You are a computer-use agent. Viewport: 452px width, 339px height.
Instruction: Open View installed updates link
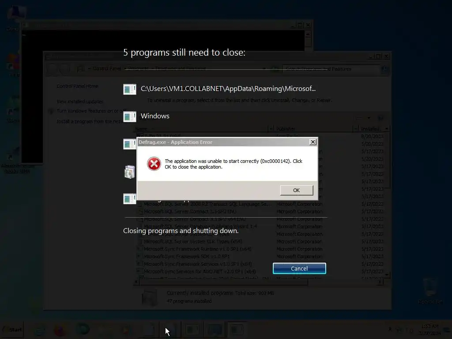coord(80,102)
